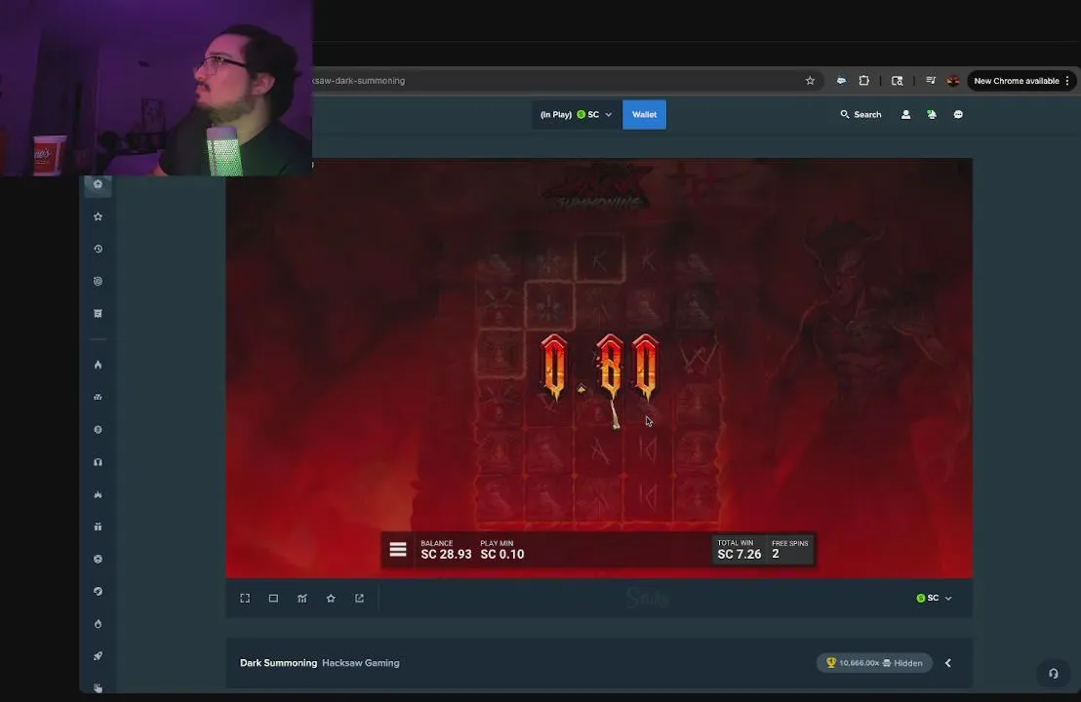Collapse Dark Summoning info panel chevron
Image resolution: width=1081 pixels, height=702 pixels.
[948, 663]
